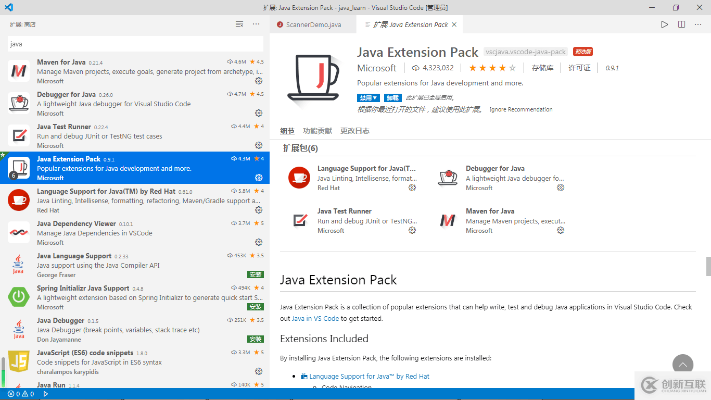711x400 pixels.
Task: Click the 卸载 uninstall button
Action: [392, 98]
